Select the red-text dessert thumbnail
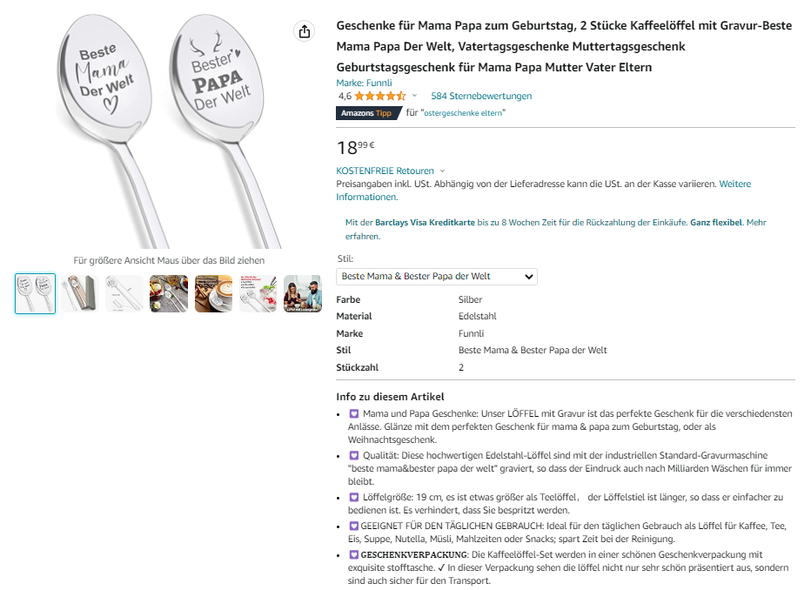The width and height of the screenshot is (811, 590). click(x=258, y=294)
